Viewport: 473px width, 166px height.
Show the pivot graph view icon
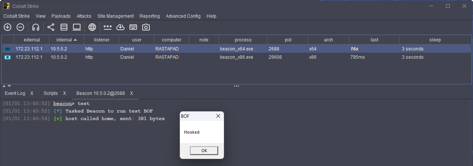click(51, 27)
